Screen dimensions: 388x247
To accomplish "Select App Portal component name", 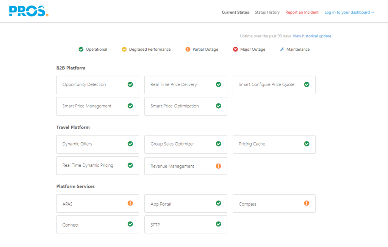I will [161, 204].
